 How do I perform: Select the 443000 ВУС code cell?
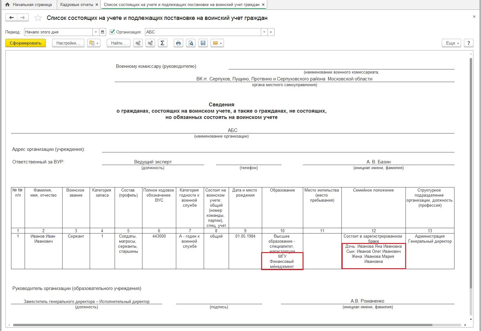click(x=159, y=251)
